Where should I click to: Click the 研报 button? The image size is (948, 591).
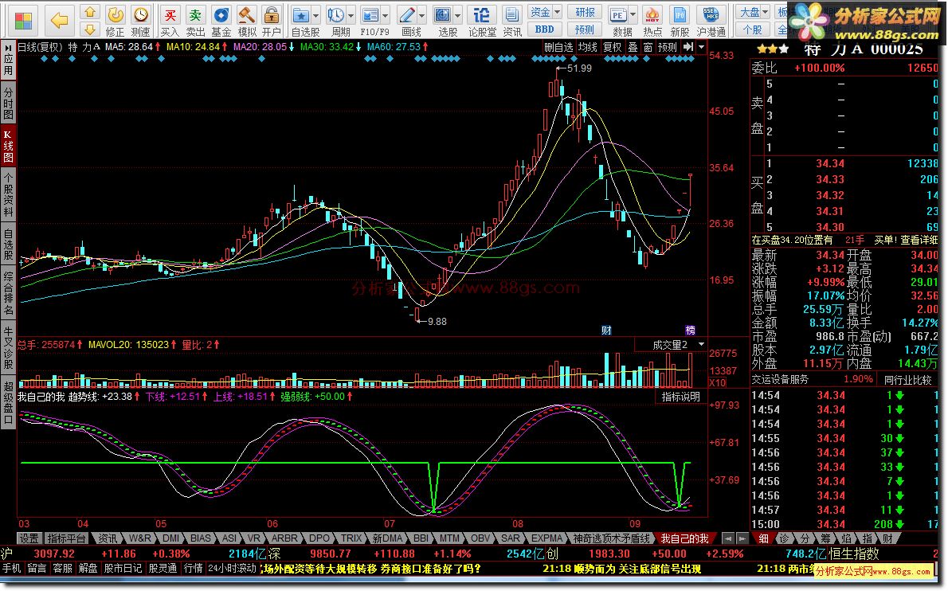(x=585, y=12)
